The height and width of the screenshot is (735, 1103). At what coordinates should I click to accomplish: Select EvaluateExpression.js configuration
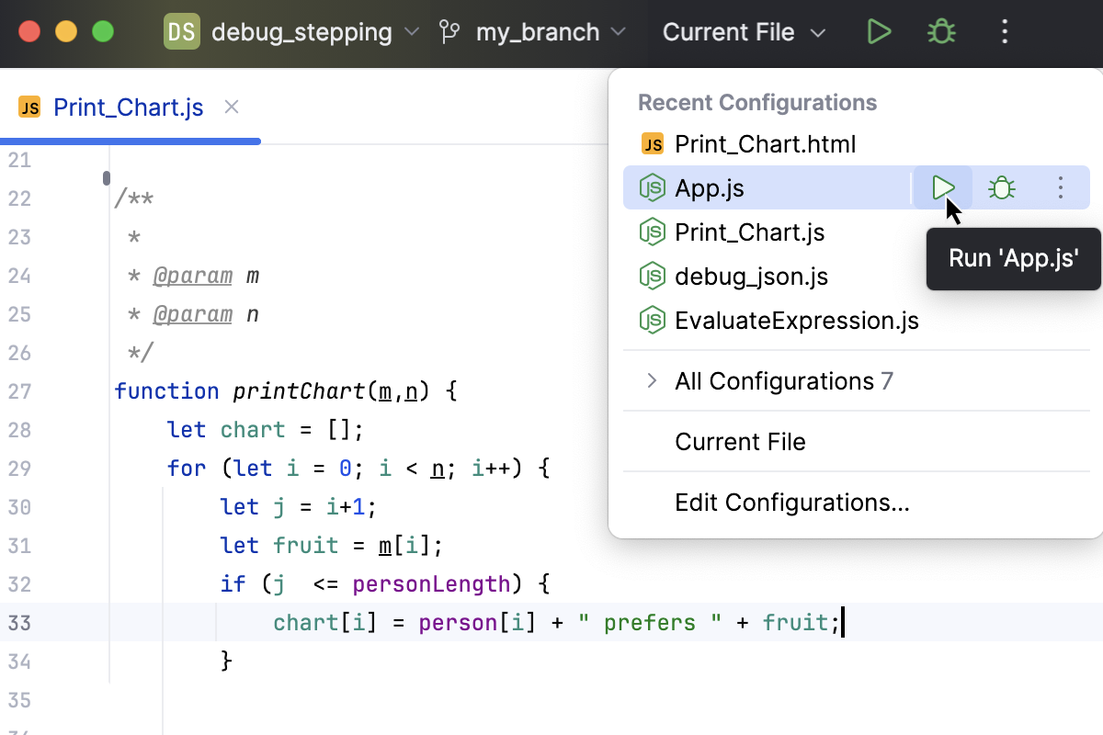coord(796,321)
